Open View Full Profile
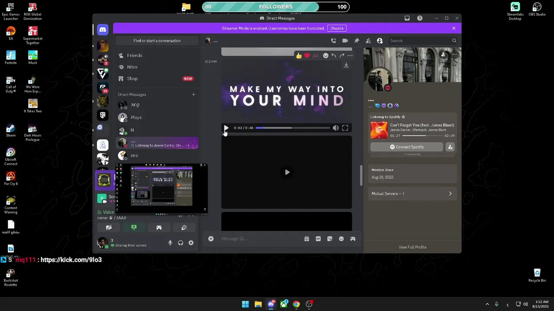Viewport: 554px width, 311px height. (x=412, y=247)
